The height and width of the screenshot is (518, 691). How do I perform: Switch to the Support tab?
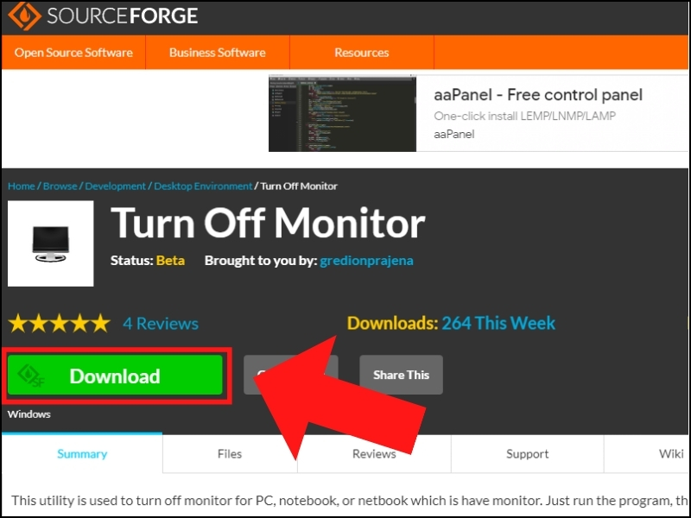coord(527,454)
